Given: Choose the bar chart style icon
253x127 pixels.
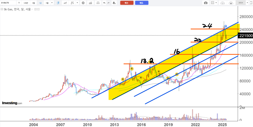Looking at the screenshot, I should coord(73,3).
